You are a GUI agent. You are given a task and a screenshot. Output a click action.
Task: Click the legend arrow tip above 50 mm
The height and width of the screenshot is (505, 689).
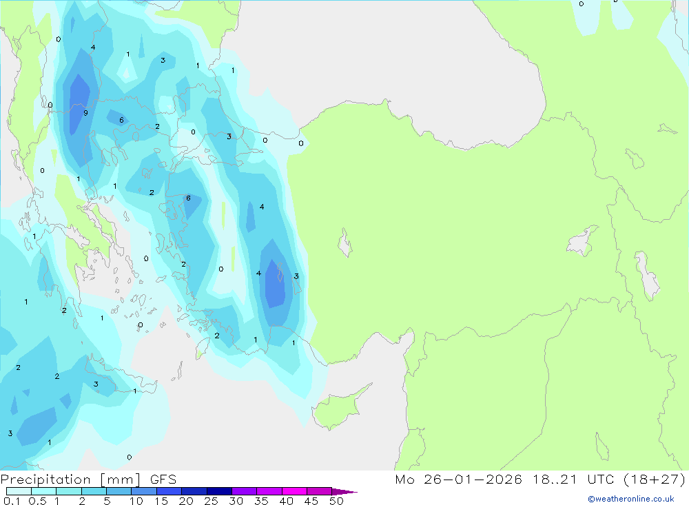[344, 492]
